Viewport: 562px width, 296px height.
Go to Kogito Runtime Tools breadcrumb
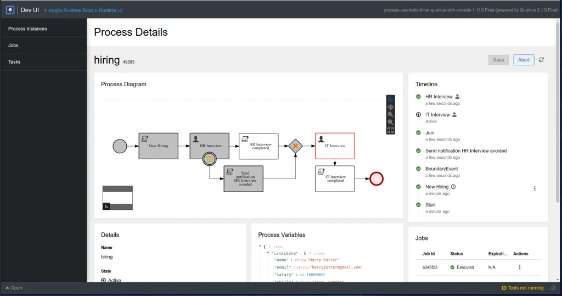(x=71, y=10)
